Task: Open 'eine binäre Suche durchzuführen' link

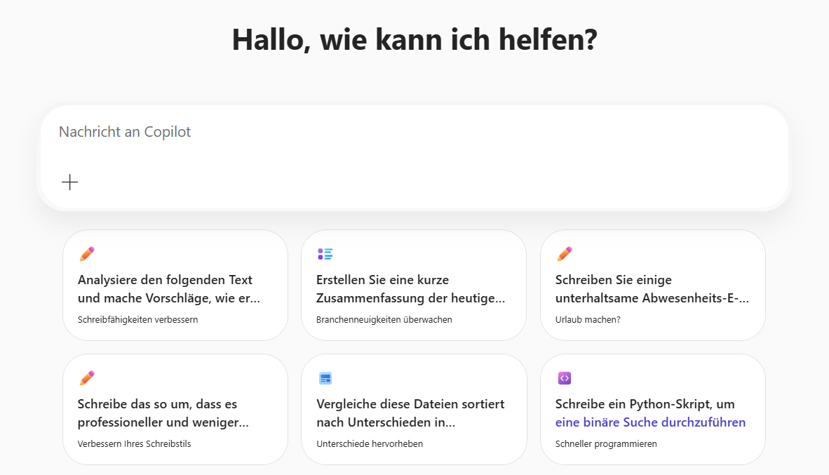Action: (x=650, y=422)
